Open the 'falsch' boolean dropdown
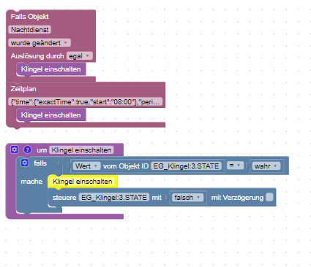This screenshot has width=311, height=267. point(187,197)
